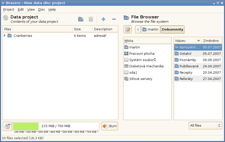
Task: Click the type-a-location pencil button
Action: click(x=128, y=30)
